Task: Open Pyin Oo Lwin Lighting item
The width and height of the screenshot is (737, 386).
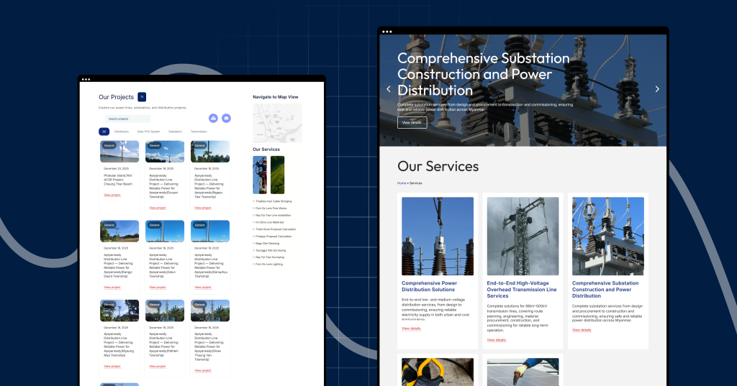Action: coord(269,264)
